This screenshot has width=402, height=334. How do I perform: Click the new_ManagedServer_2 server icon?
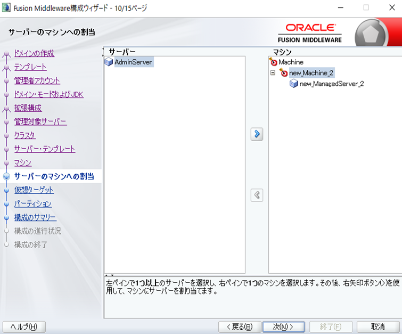click(x=294, y=84)
